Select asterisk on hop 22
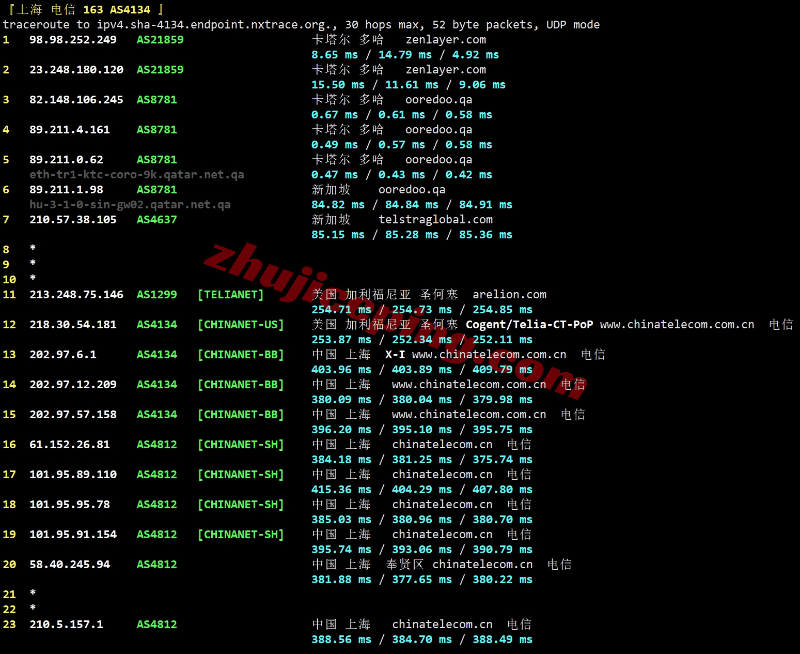Screen dimensions: 800x654 pyautogui.click(x=33, y=608)
